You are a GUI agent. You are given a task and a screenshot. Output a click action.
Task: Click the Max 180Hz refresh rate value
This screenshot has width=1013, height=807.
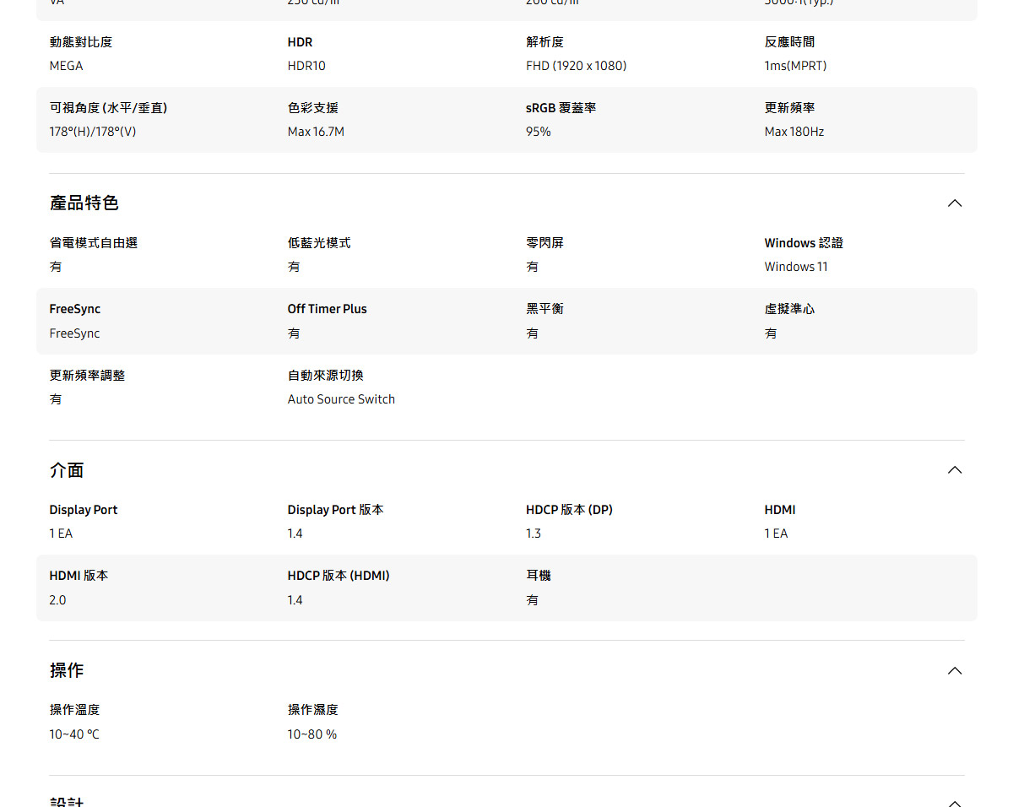pyautogui.click(x=794, y=132)
